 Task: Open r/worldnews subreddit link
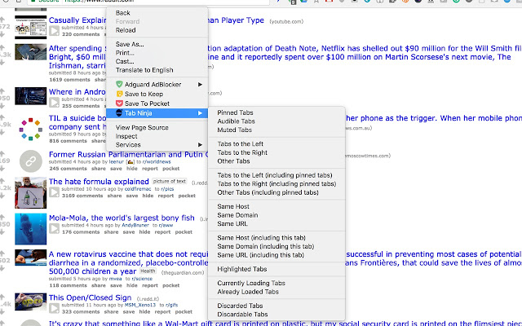(x=157, y=161)
